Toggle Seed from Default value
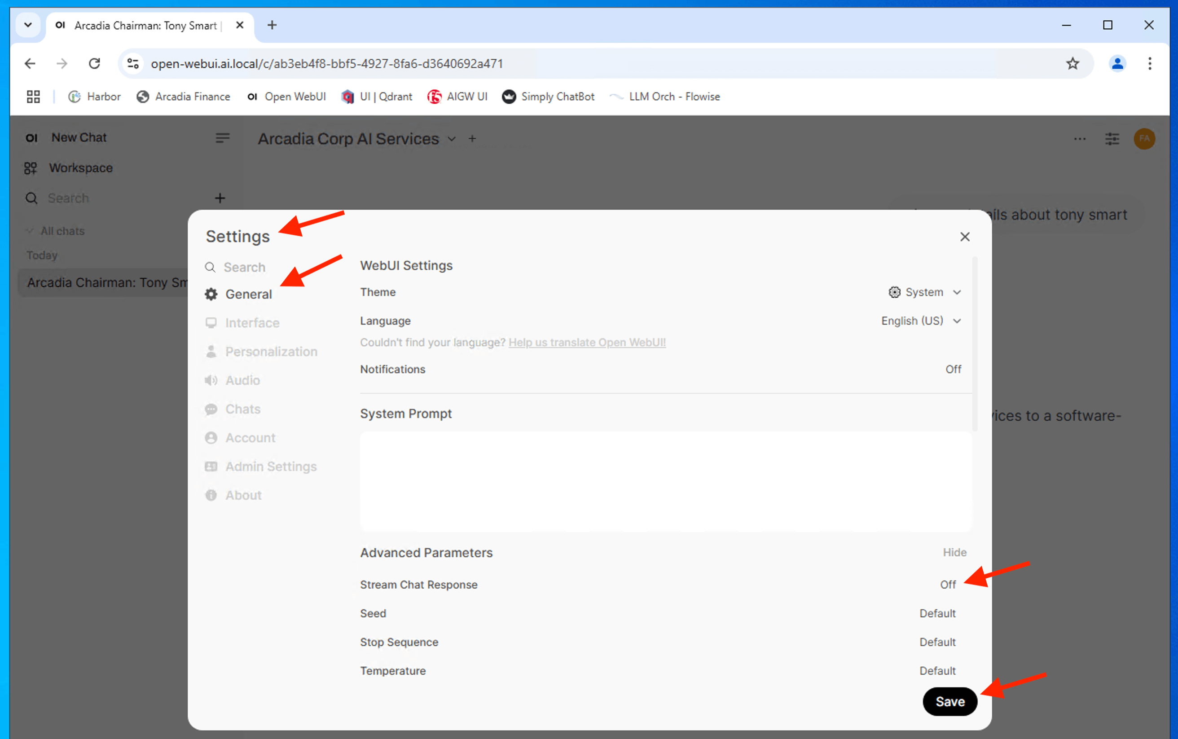The image size is (1178, 739). 937,613
